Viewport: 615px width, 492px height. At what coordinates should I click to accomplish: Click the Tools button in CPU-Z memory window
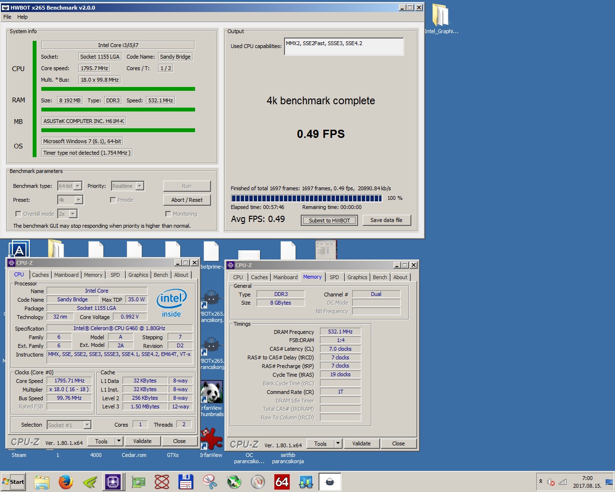pos(320,443)
